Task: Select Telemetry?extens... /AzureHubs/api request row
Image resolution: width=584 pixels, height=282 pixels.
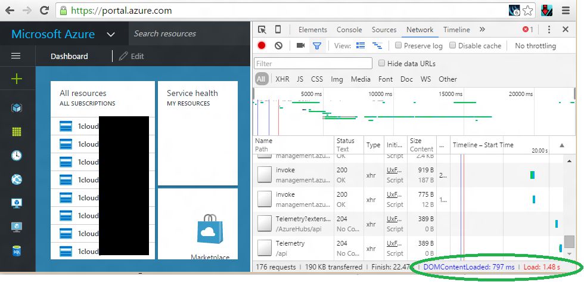Action: [x=408, y=224]
